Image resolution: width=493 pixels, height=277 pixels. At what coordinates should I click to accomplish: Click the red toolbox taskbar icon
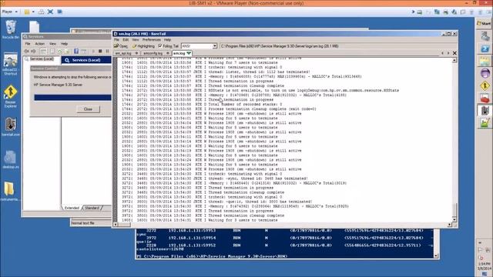[485, 98]
